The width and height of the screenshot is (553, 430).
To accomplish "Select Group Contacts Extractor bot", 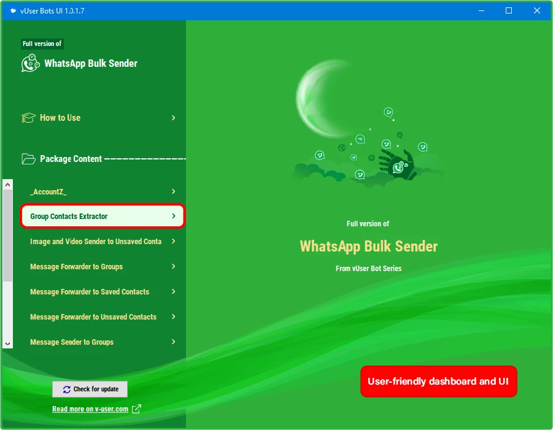I will [x=102, y=216].
